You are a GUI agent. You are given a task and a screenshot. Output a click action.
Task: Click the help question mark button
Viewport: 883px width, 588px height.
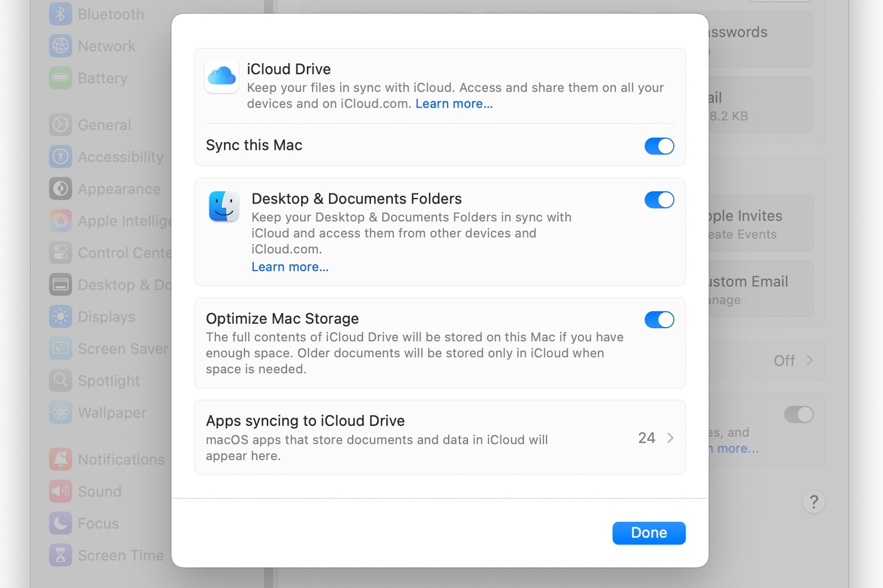pos(813,502)
